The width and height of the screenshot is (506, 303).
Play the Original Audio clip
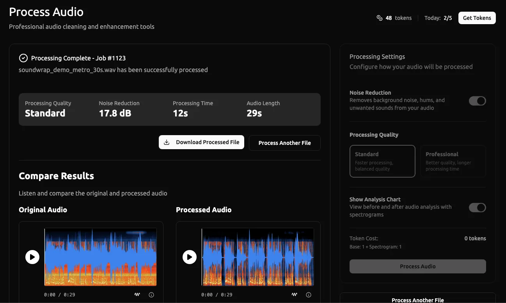(x=32, y=257)
